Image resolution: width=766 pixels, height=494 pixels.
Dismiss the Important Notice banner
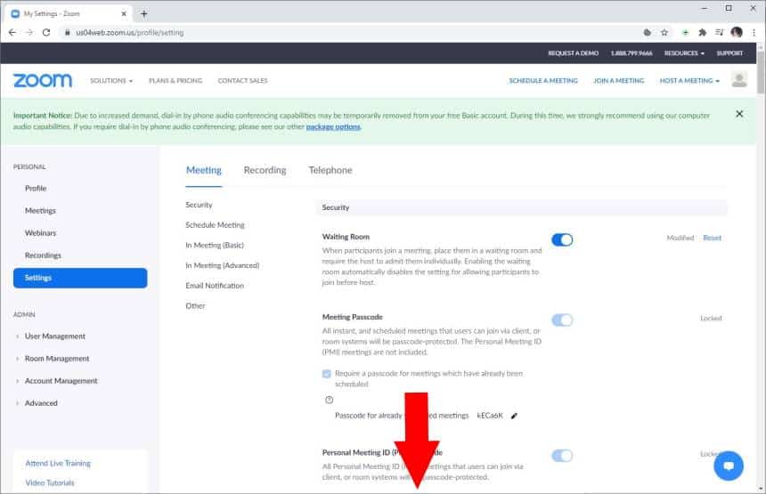(739, 114)
